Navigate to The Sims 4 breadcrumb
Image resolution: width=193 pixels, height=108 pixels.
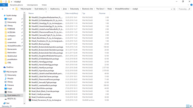pyautogui.click(x=100, y=9)
